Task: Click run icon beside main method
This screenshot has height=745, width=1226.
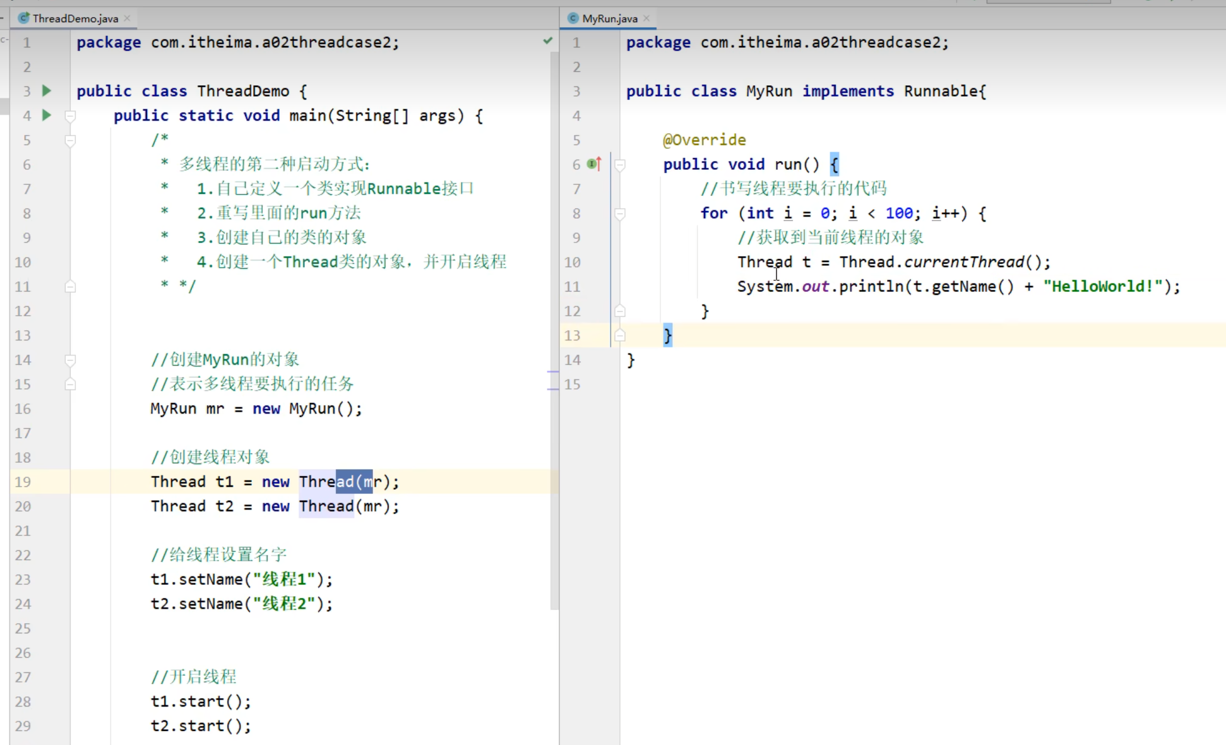Action: pos(47,116)
